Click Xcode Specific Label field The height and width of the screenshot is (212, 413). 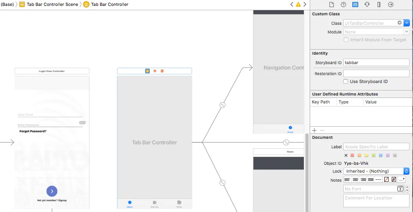[x=376, y=147]
